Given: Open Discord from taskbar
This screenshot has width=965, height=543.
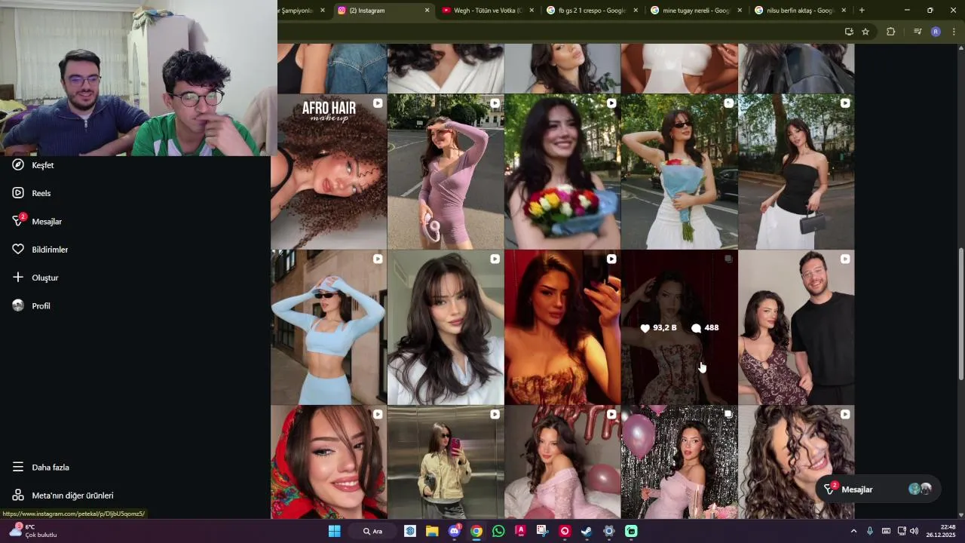Looking at the screenshot, I should [x=454, y=531].
